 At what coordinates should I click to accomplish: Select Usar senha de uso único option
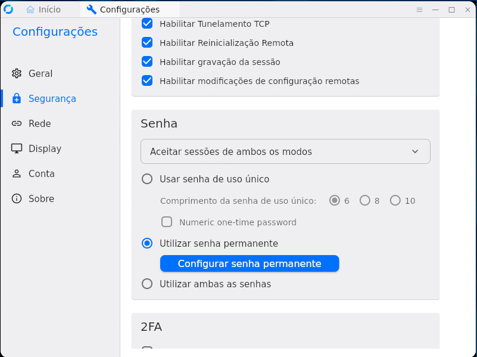[147, 178]
